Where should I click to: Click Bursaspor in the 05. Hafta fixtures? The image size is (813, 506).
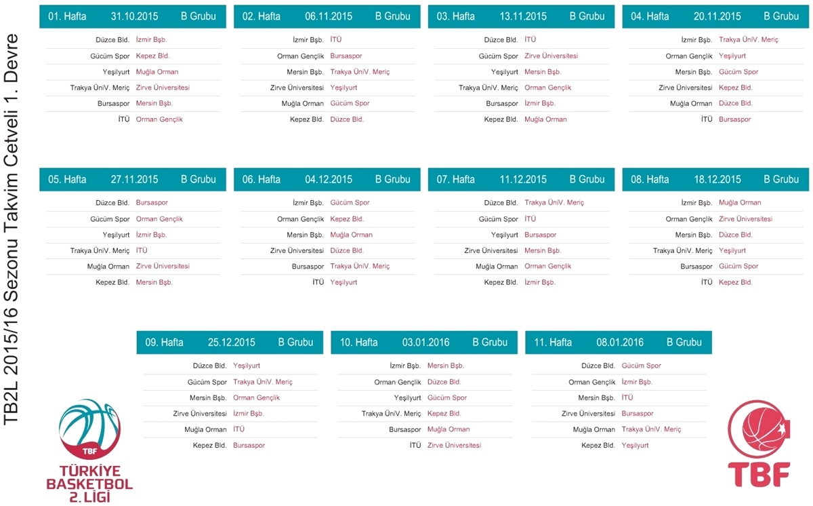(x=152, y=203)
